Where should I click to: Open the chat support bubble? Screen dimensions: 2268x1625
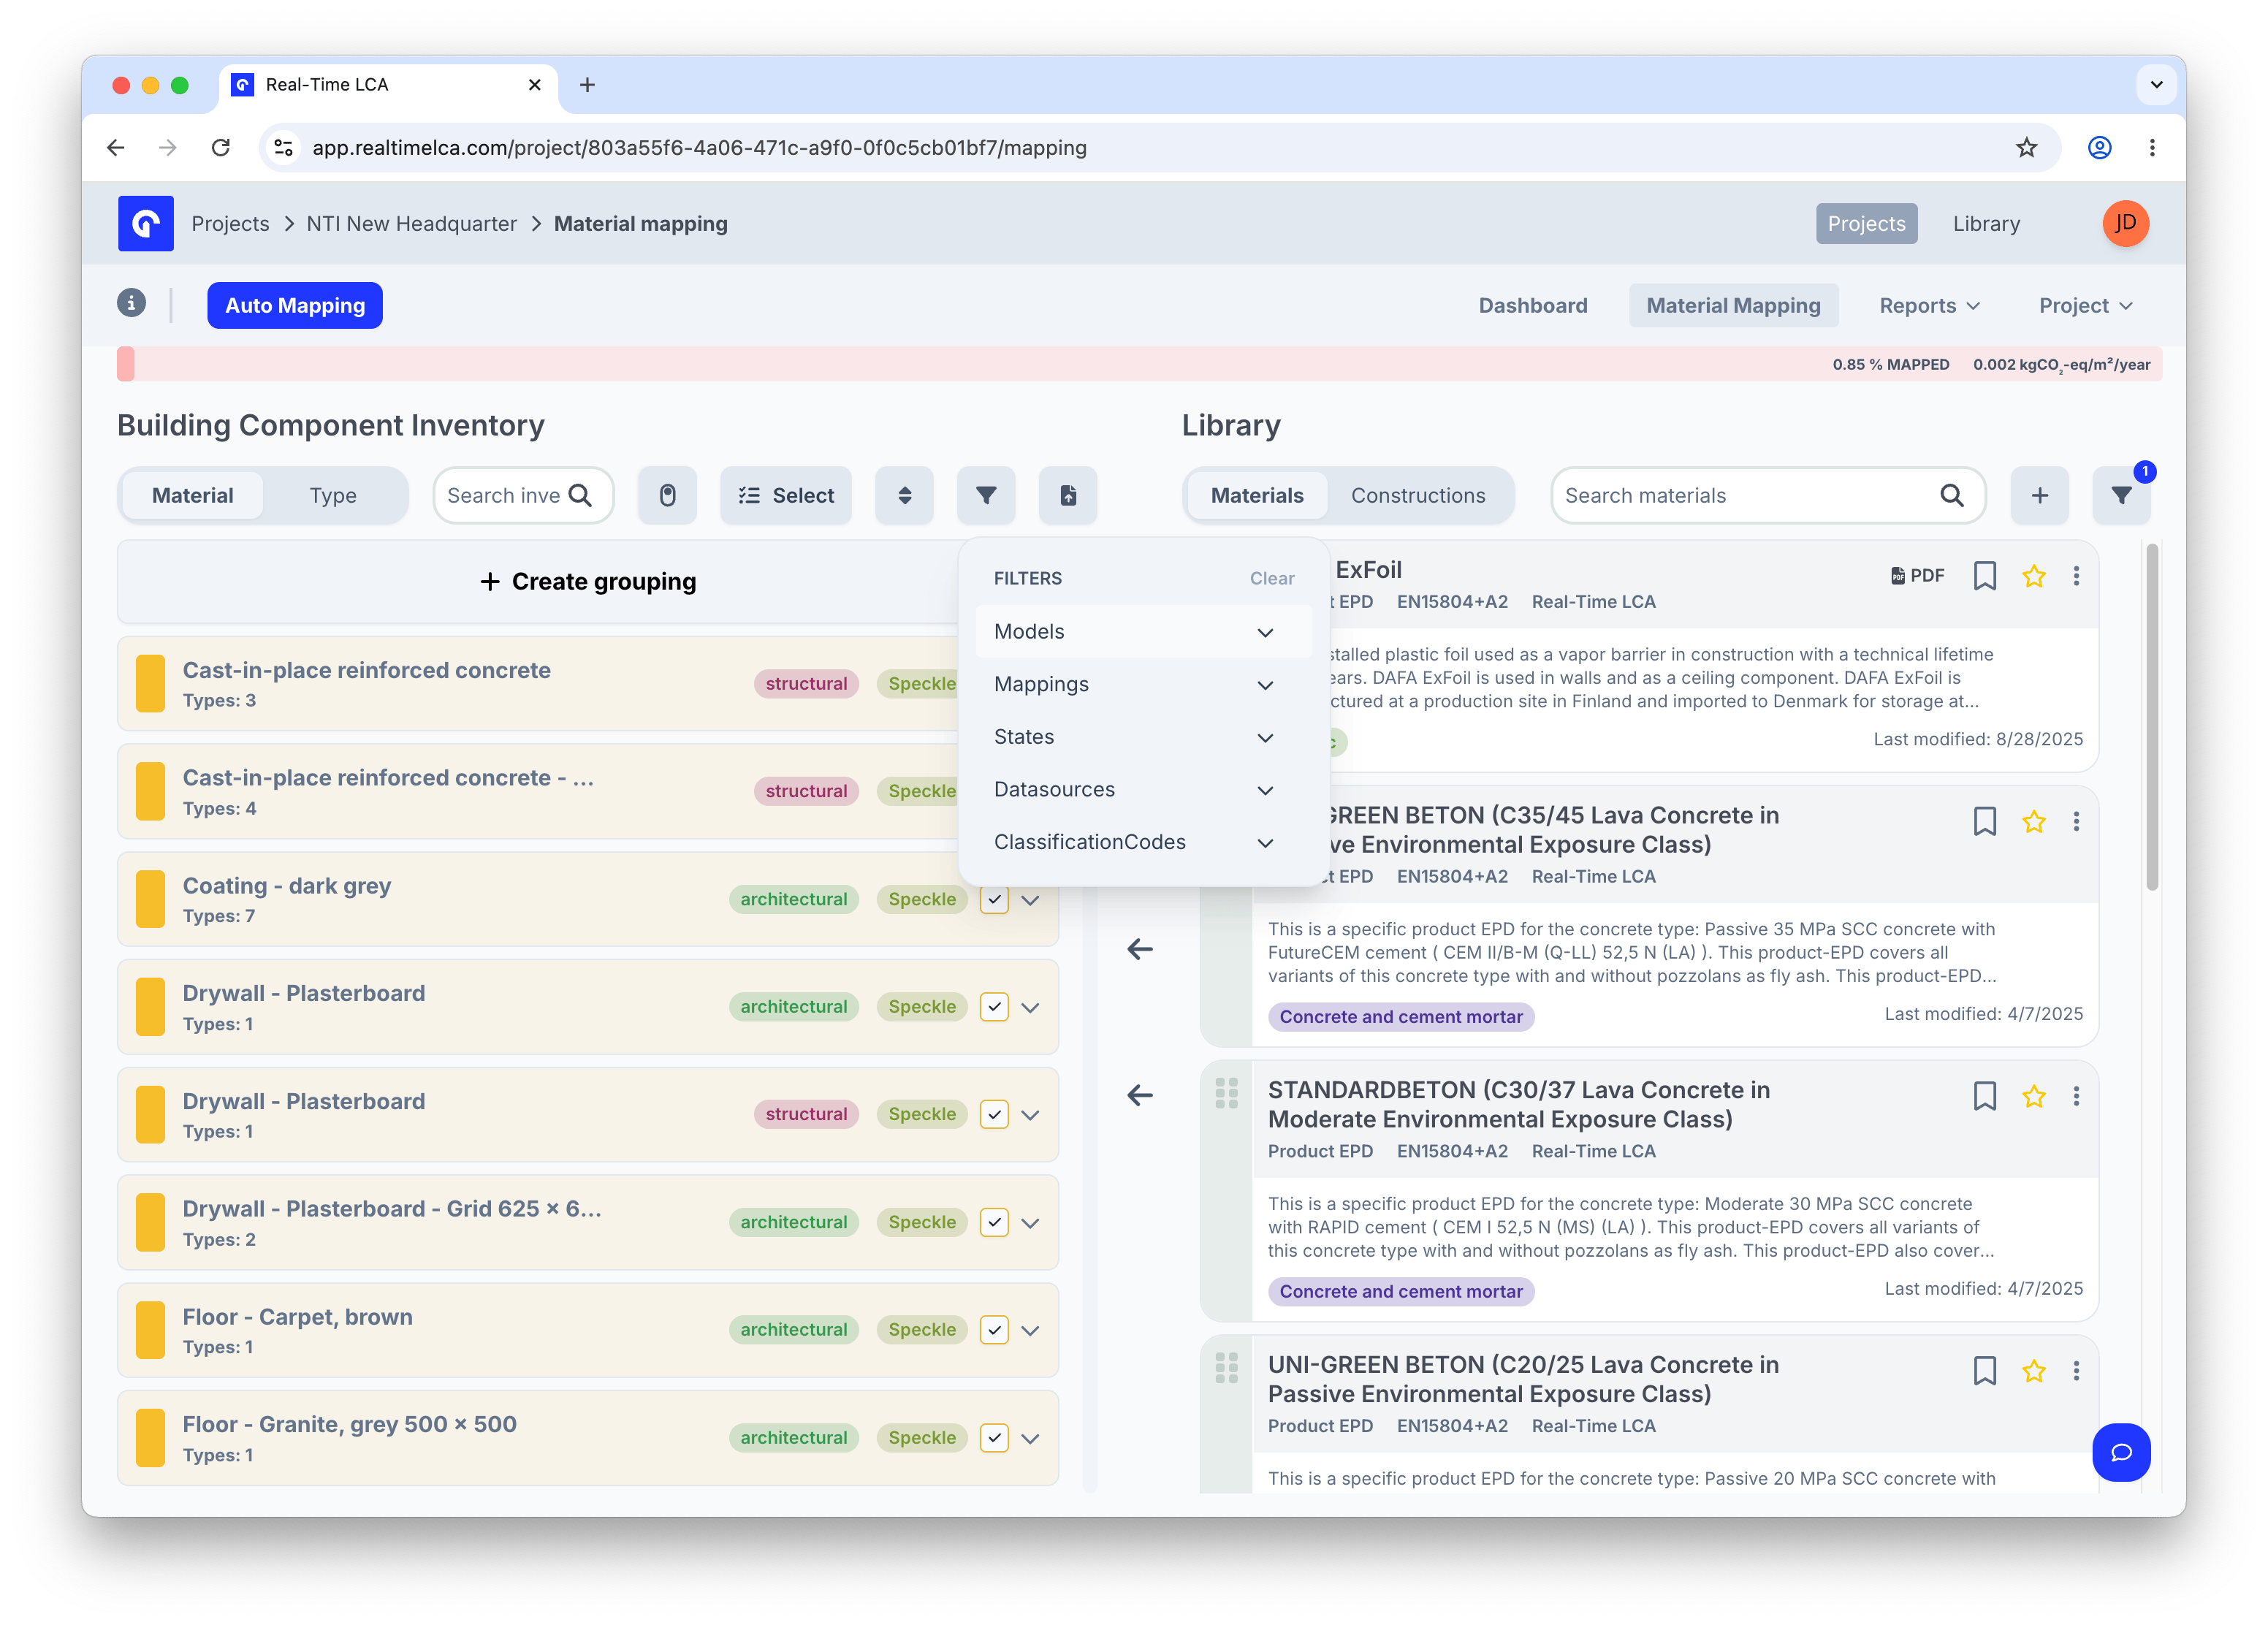click(2121, 1452)
